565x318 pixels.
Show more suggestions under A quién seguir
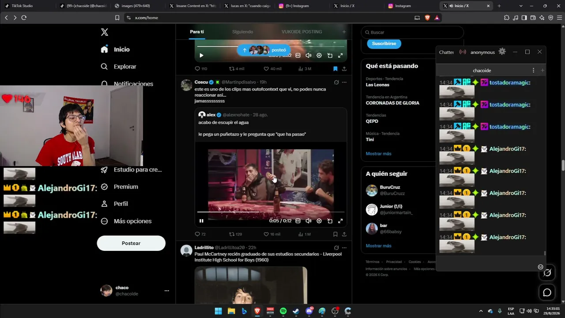pyautogui.click(x=378, y=246)
